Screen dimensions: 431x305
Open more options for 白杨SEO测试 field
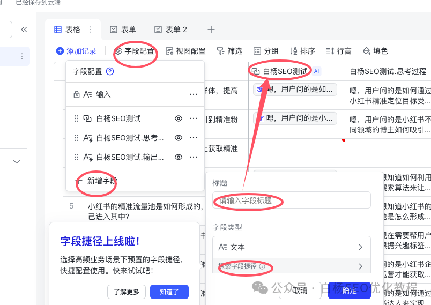[x=194, y=118]
